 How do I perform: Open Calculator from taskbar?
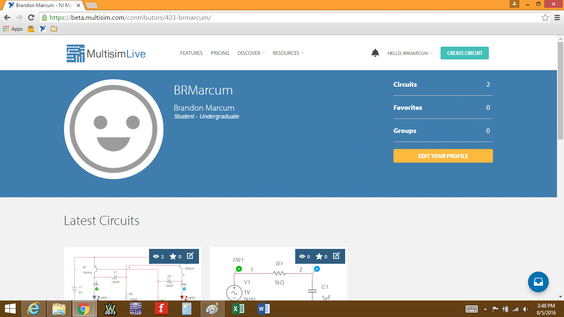click(x=187, y=308)
